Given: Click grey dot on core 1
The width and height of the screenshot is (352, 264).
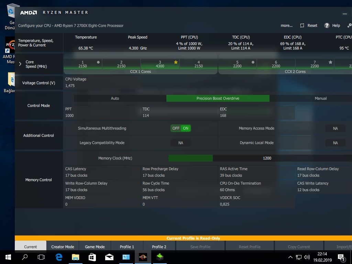Looking at the screenshot, I should click(98, 62).
